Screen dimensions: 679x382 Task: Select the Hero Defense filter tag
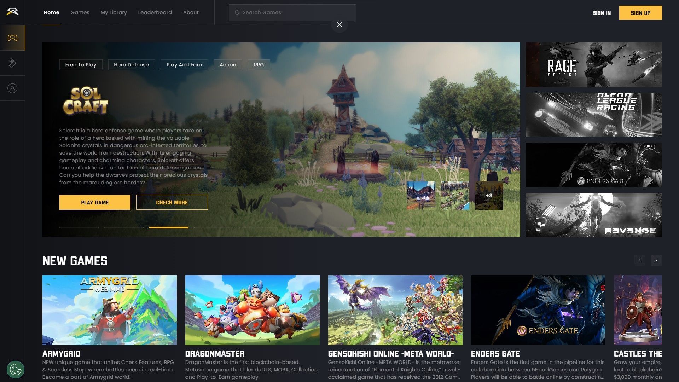131,64
